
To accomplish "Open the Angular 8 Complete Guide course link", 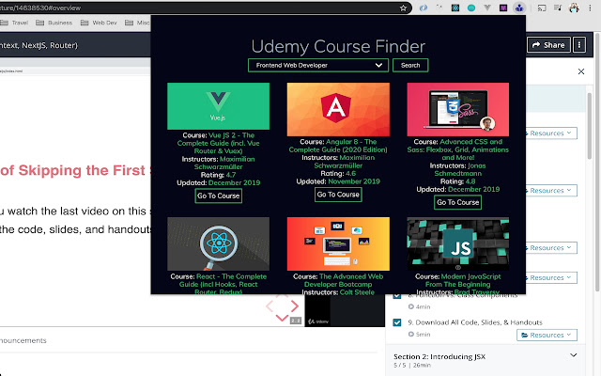I will coord(338,146).
